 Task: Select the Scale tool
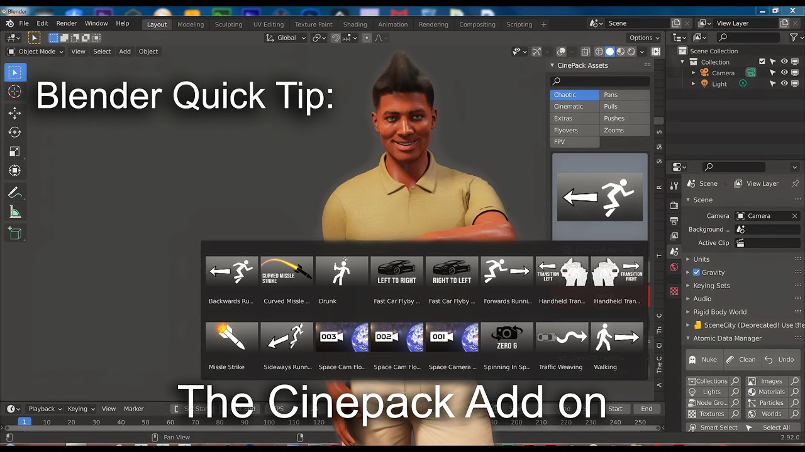point(15,151)
